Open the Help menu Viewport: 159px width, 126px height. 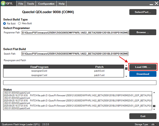pyautogui.click(x=61, y=4)
